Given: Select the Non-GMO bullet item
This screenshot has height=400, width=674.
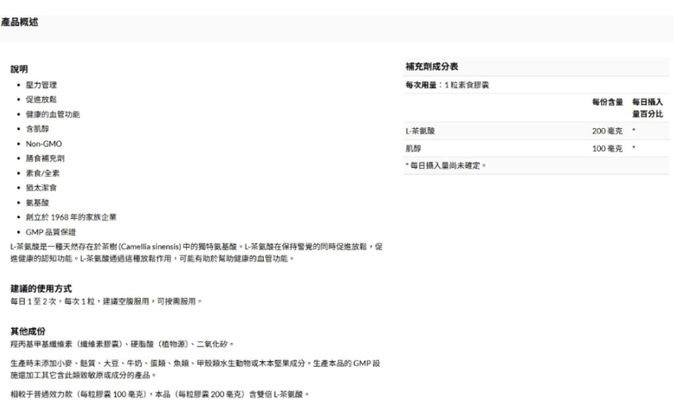Looking at the screenshot, I should (x=44, y=144).
